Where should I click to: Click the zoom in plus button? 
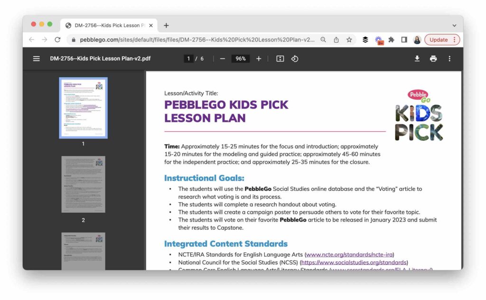(x=259, y=59)
